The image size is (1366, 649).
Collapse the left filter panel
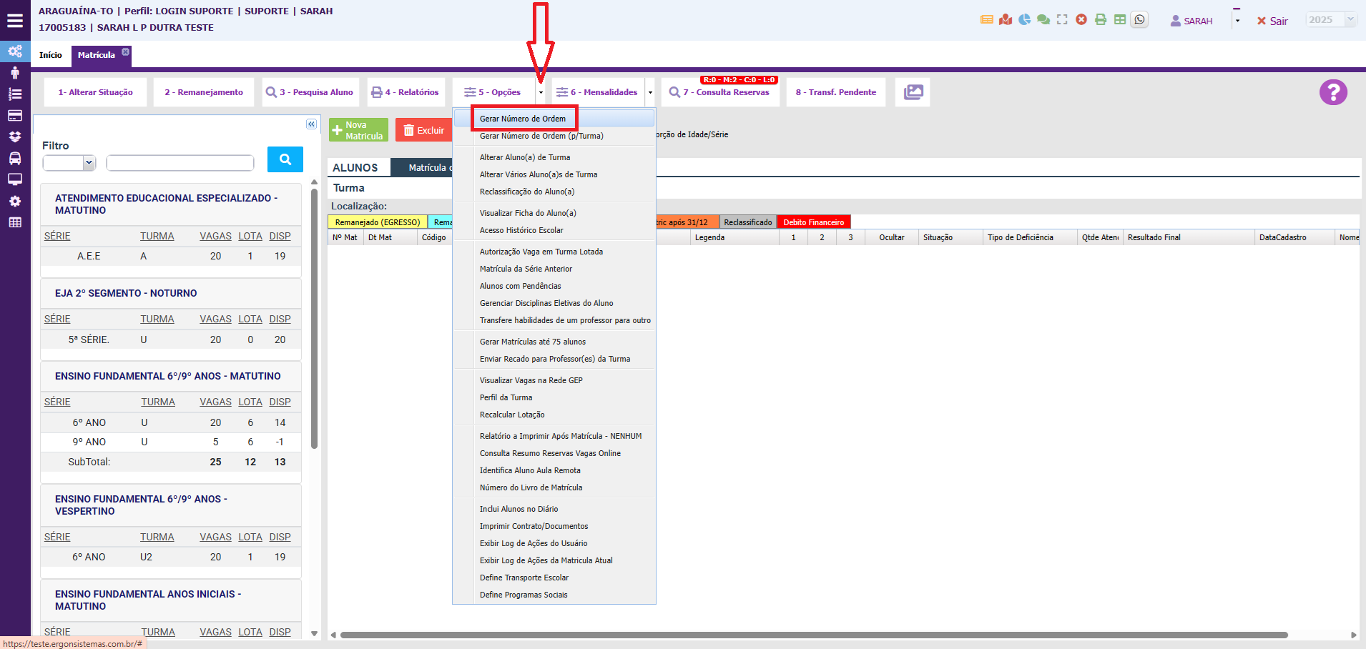[x=311, y=124]
